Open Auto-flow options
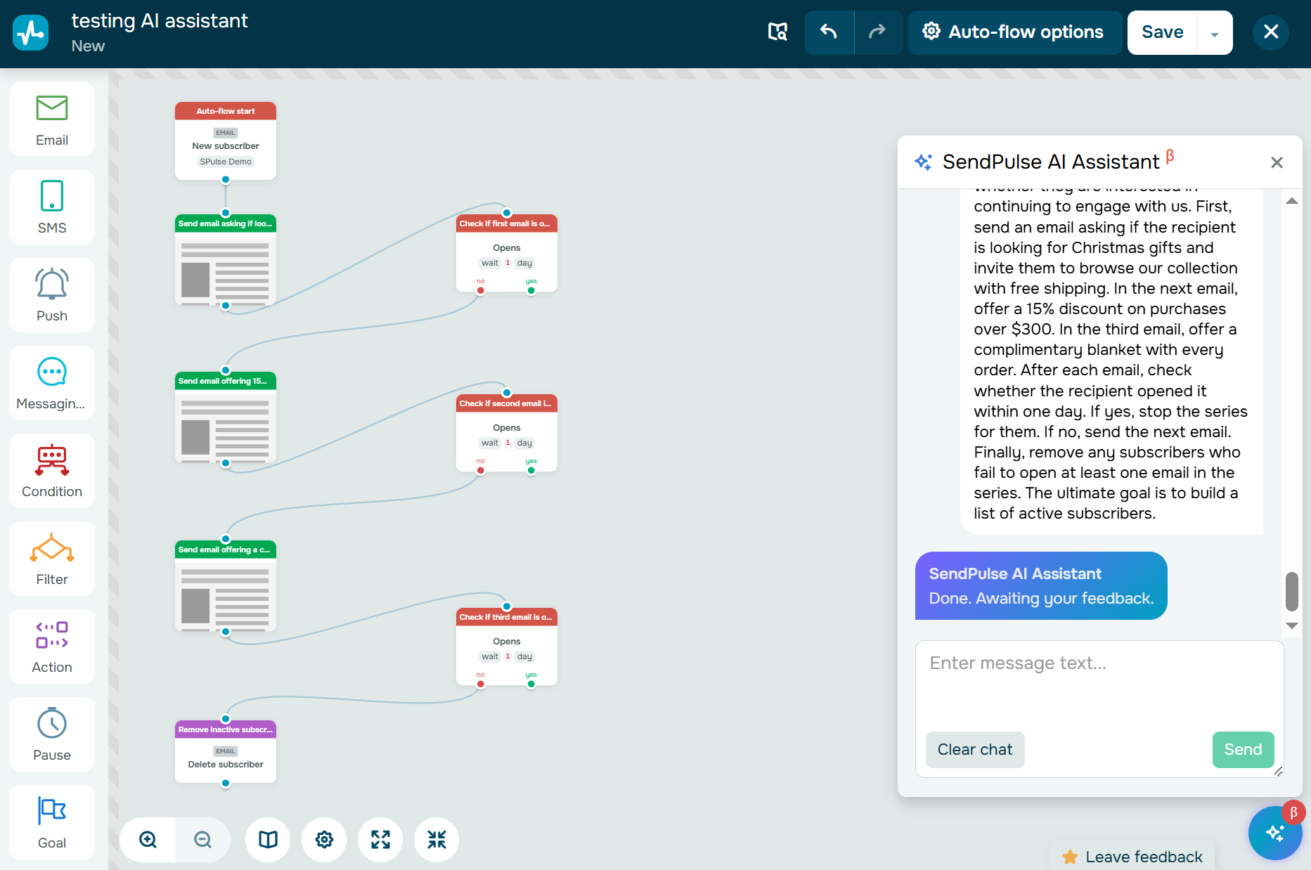 coord(1014,32)
